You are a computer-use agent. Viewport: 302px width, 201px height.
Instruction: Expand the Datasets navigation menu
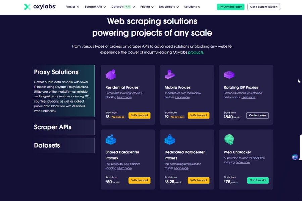[x=123, y=7]
